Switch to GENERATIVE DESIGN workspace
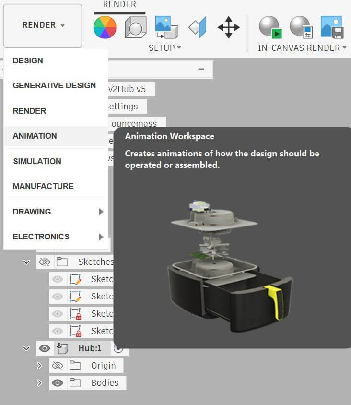This screenshot has width=351, height=405. 56,85
